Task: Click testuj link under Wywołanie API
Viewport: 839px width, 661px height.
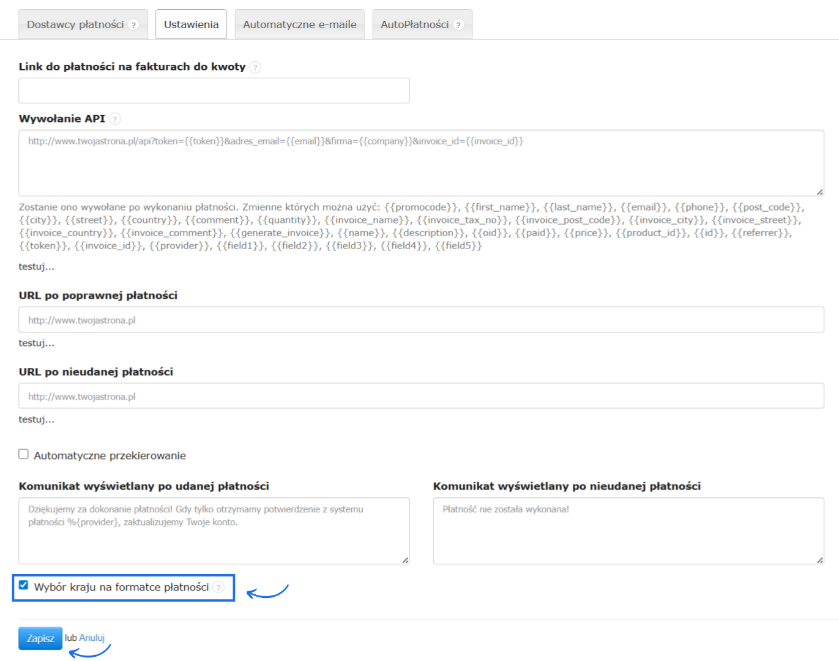Action: point(36,267)
